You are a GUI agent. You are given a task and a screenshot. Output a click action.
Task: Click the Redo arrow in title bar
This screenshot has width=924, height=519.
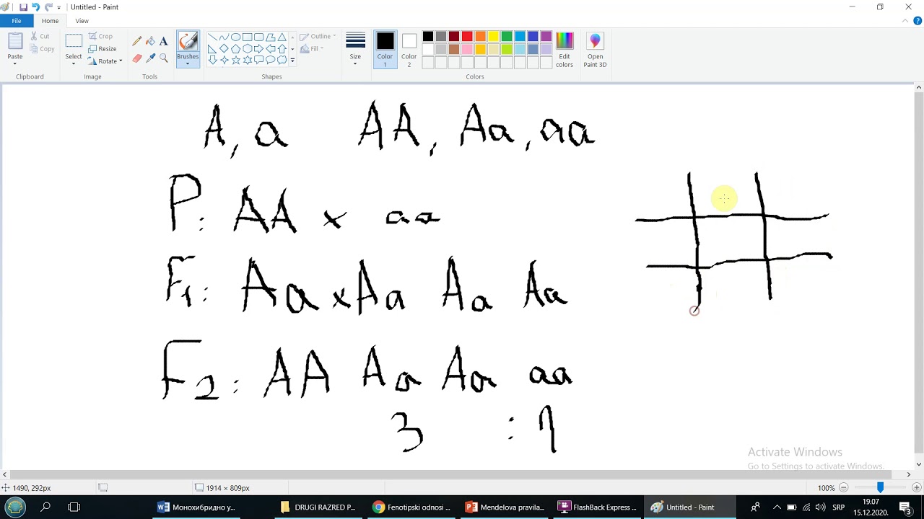(48, 7)
